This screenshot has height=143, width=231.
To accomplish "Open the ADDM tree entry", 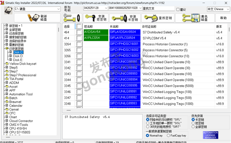I will tap(14, 83).
